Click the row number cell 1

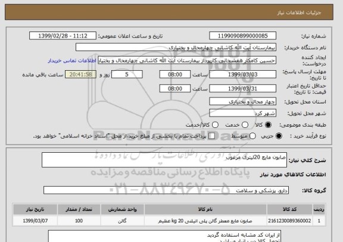click(319, 221)
